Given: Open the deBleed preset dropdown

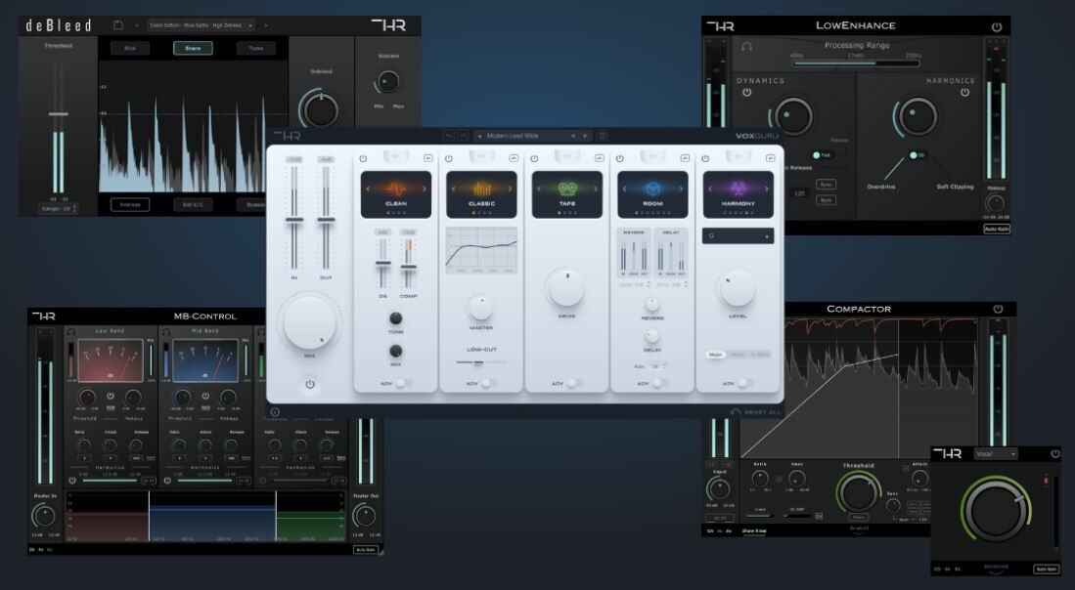Looking at the screenshot, I should click(x=201, y=24).
